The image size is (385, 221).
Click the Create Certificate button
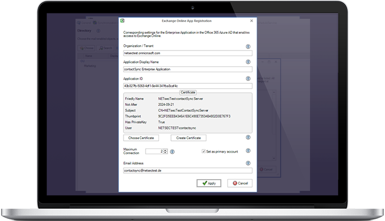point(188,138)
